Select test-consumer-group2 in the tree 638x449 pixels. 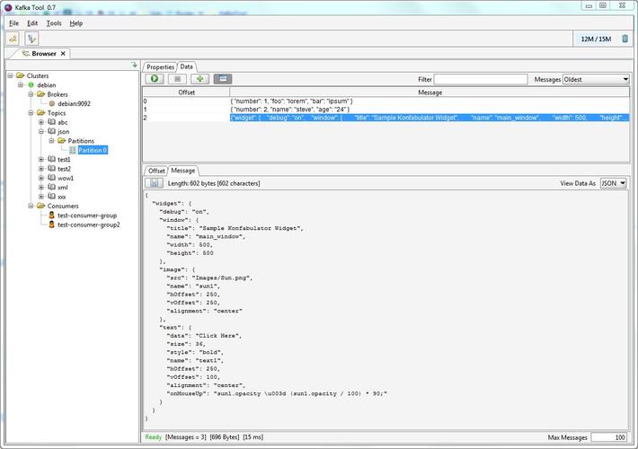(88, 224)
